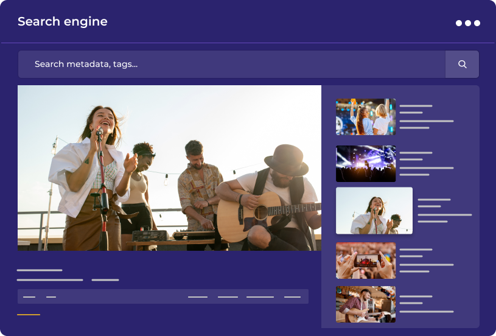Select thumbnail of guitarist in plaid shirt

coord(366,304)
